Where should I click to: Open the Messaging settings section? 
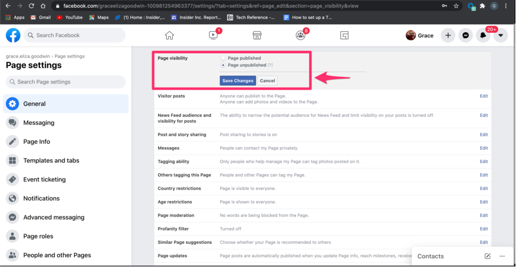[x=39, y=123]
